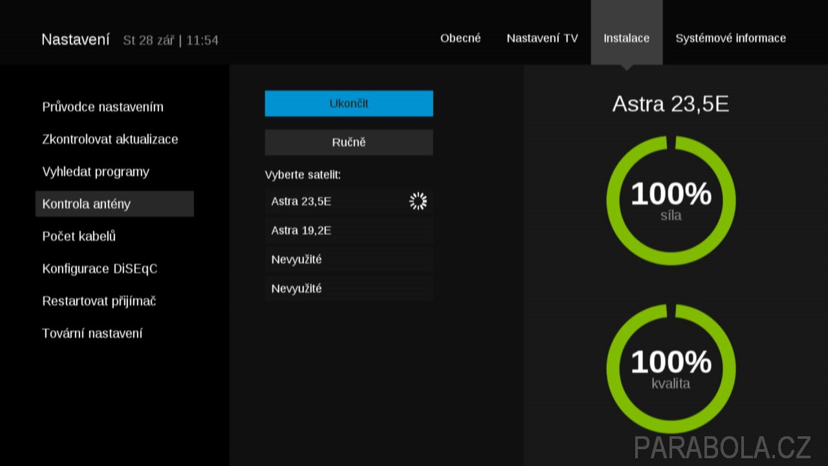The image size is (828, 466).
Task: Select Kontrola antény menu entry
Action: coord(114,204)
